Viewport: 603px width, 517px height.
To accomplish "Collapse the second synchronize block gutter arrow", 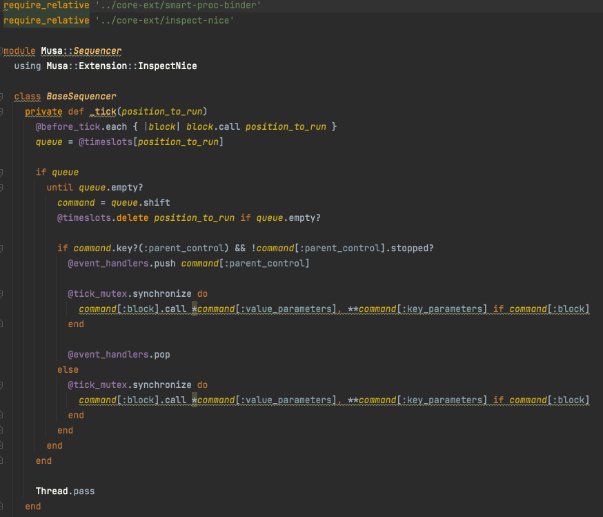I will click(3, 384).
